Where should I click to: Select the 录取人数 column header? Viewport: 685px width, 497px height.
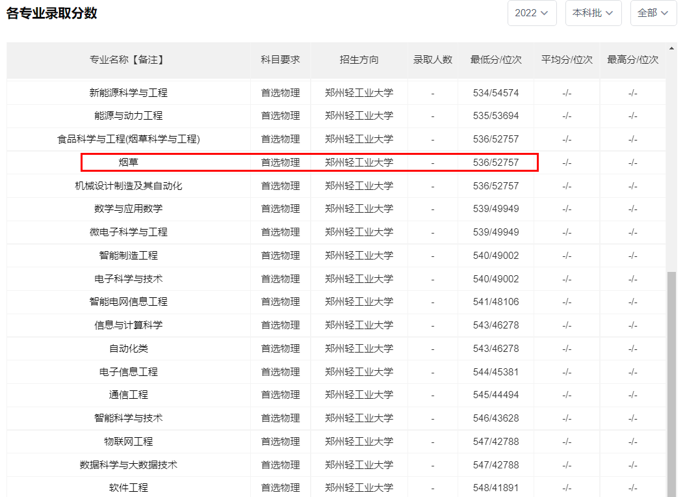coord(432,60)
